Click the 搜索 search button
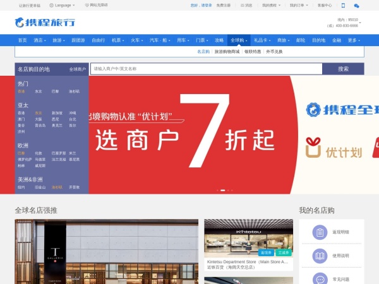 coord(343,69)
